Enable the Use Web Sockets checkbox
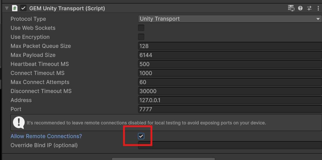Screen dimensions: 322x160 pyautogui.click(x=141, y=28)
